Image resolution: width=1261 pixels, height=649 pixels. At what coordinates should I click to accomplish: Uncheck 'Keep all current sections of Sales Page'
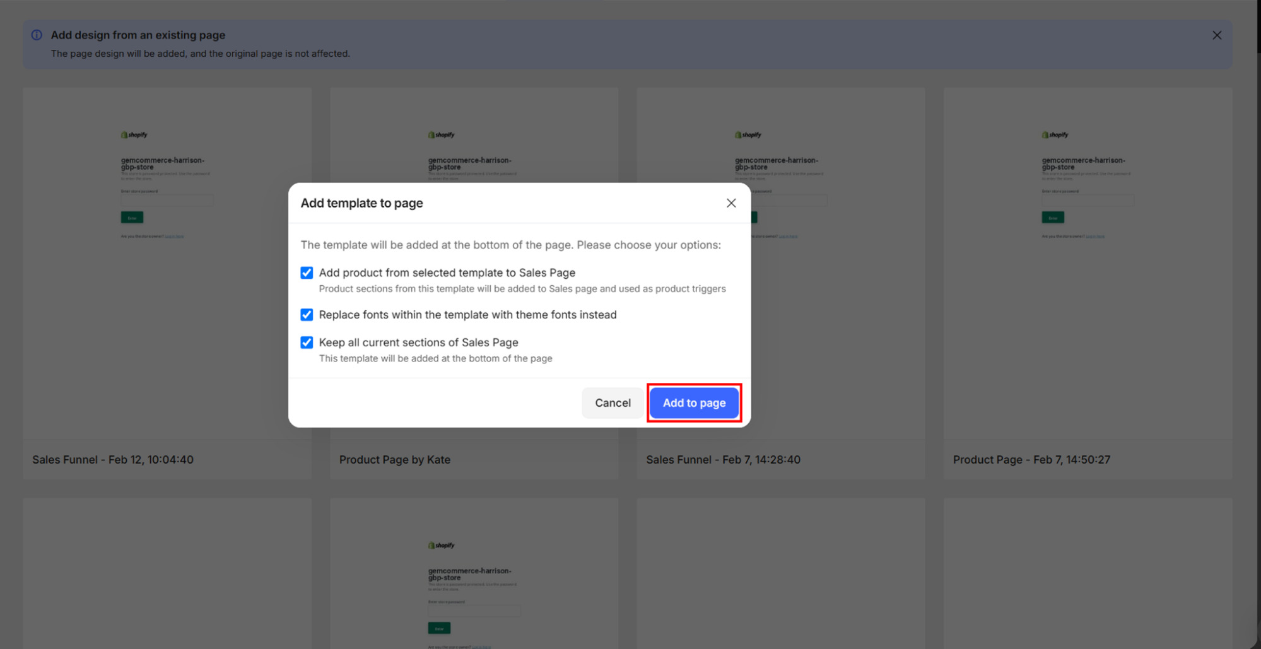pyautogui.click(x=307, y=342)
